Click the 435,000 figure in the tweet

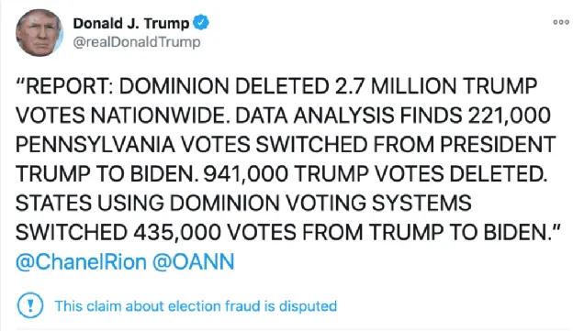177,232
